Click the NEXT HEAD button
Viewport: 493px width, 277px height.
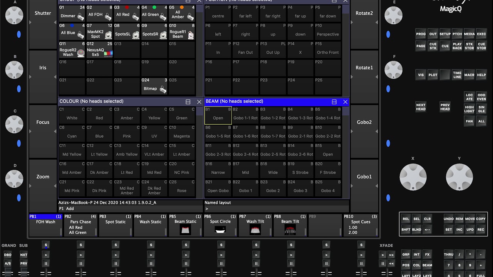(x=421, y=107)
